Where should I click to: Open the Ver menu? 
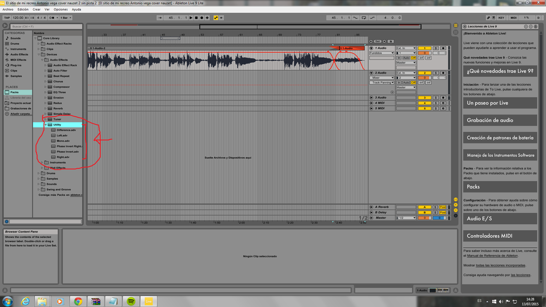tap(47, 10)
